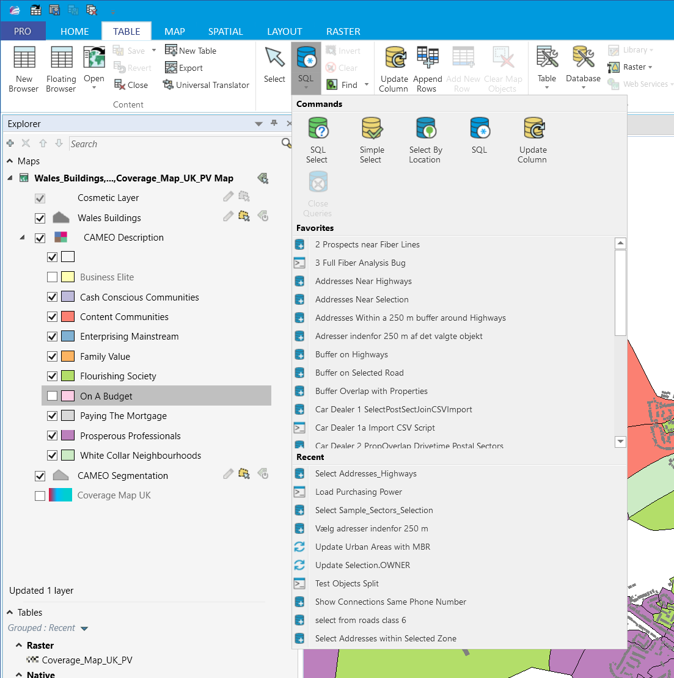Show the Coverage Map UK layer
The height and width of the screenshot is (678, 674).
pyautogui.click(x=40, y=495)
